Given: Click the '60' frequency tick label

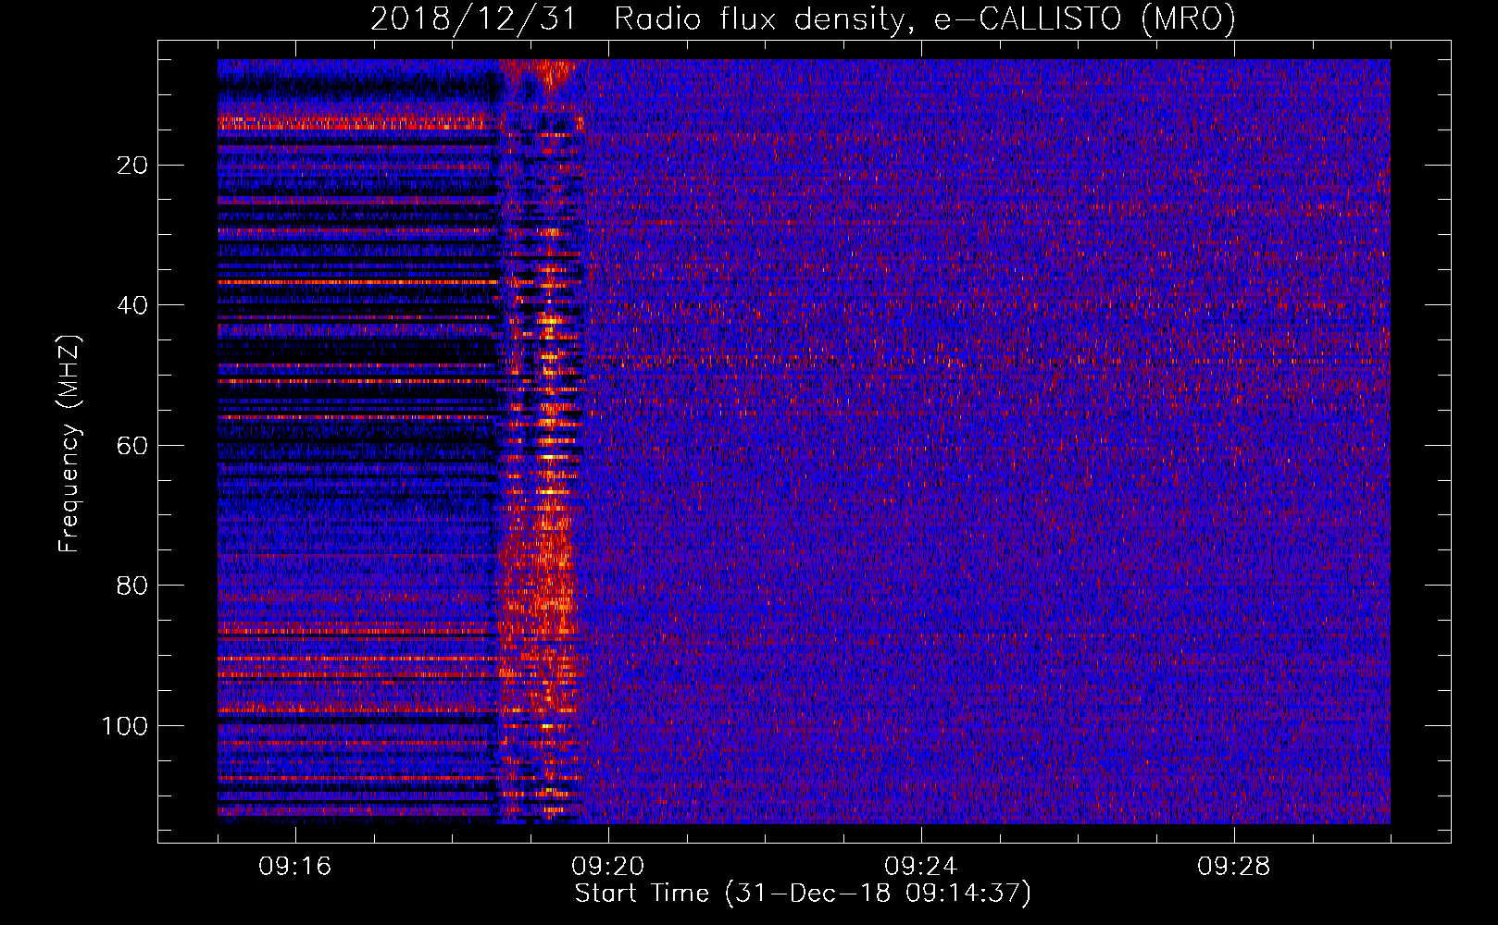Looking at the screenshot, I should pos(133,446).
